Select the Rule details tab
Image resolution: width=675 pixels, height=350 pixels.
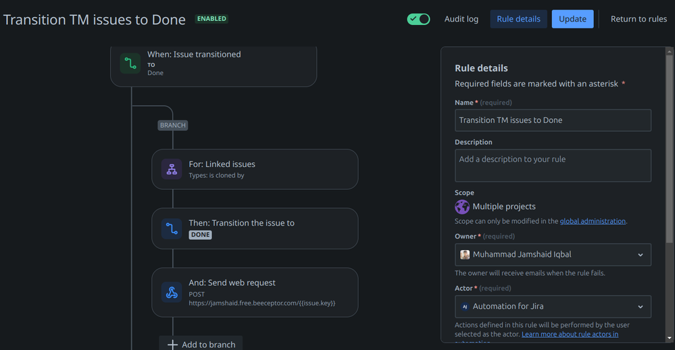pos(518,19)
